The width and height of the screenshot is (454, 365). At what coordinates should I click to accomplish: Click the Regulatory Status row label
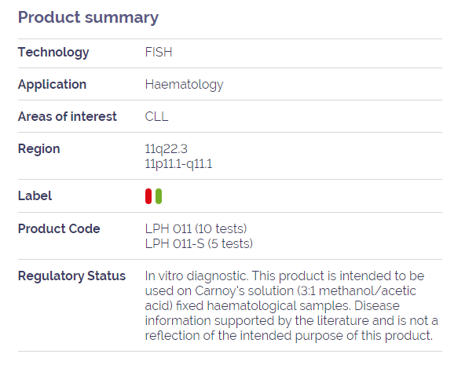71,276
